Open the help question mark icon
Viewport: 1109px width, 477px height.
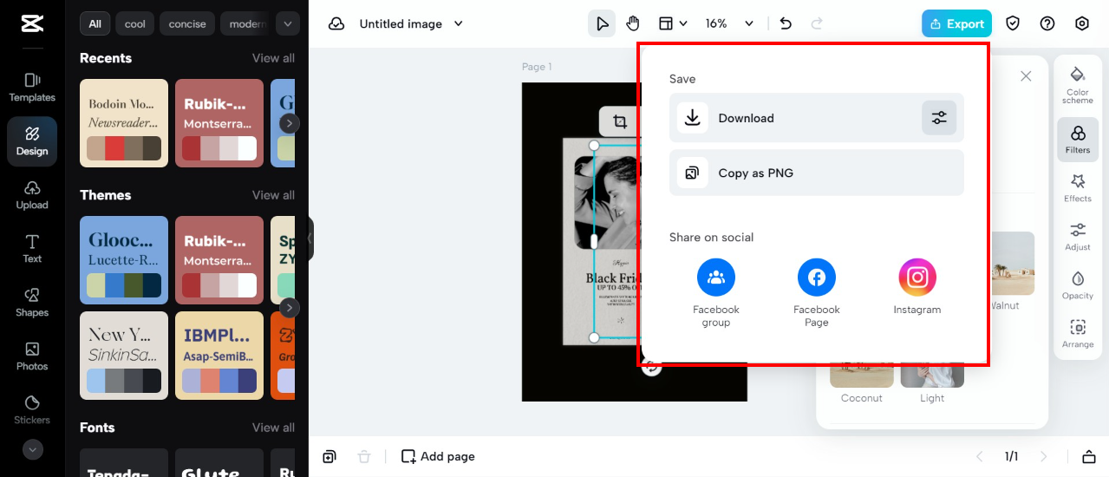[1047, 23]
